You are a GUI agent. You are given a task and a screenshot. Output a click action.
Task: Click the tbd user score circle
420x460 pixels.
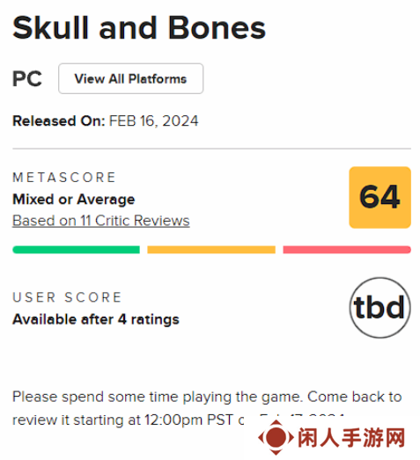(380, 308)
